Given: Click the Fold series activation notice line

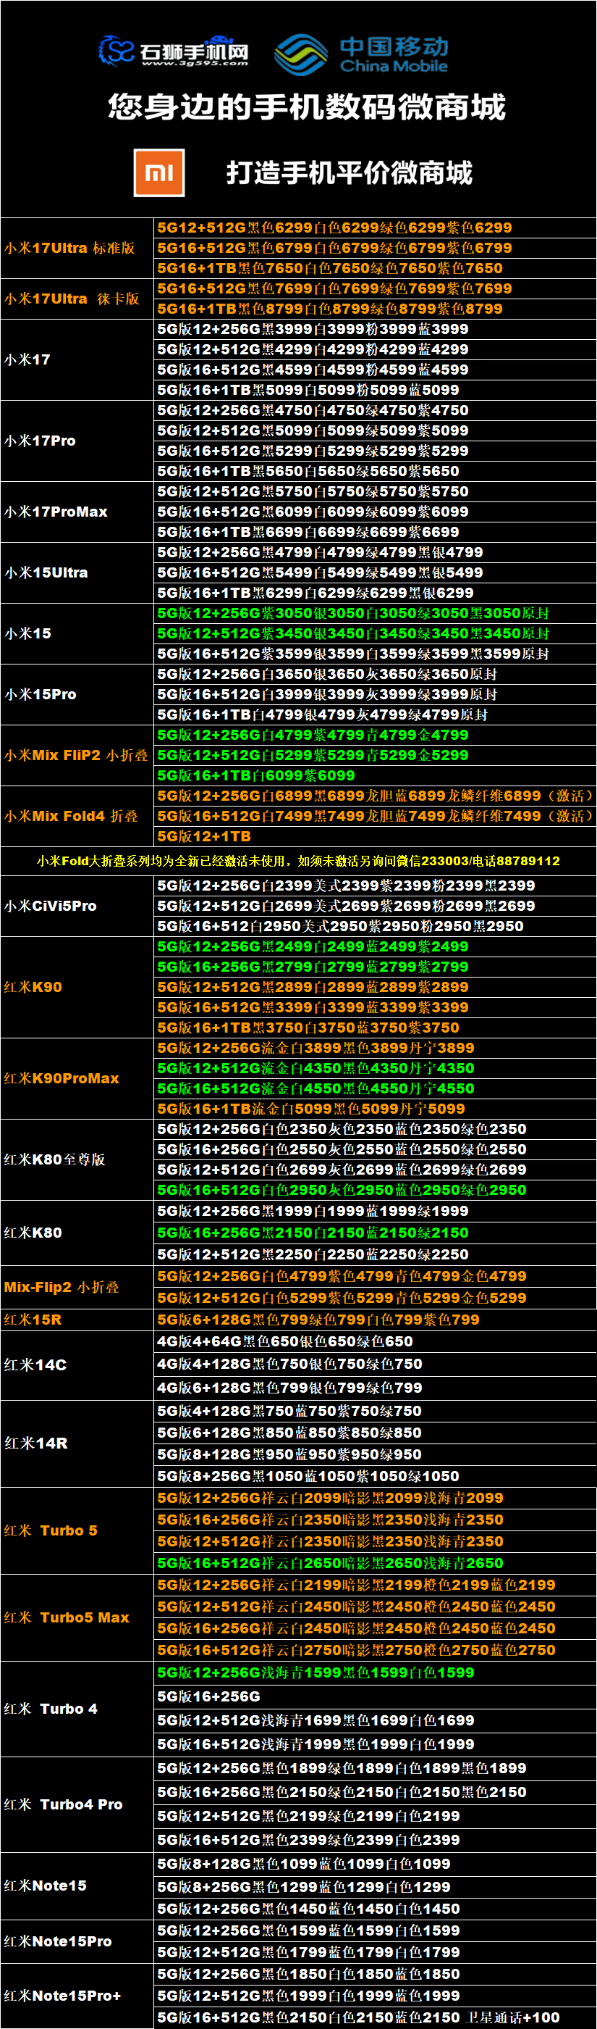Looking at the screenshot, I should 298,861.
